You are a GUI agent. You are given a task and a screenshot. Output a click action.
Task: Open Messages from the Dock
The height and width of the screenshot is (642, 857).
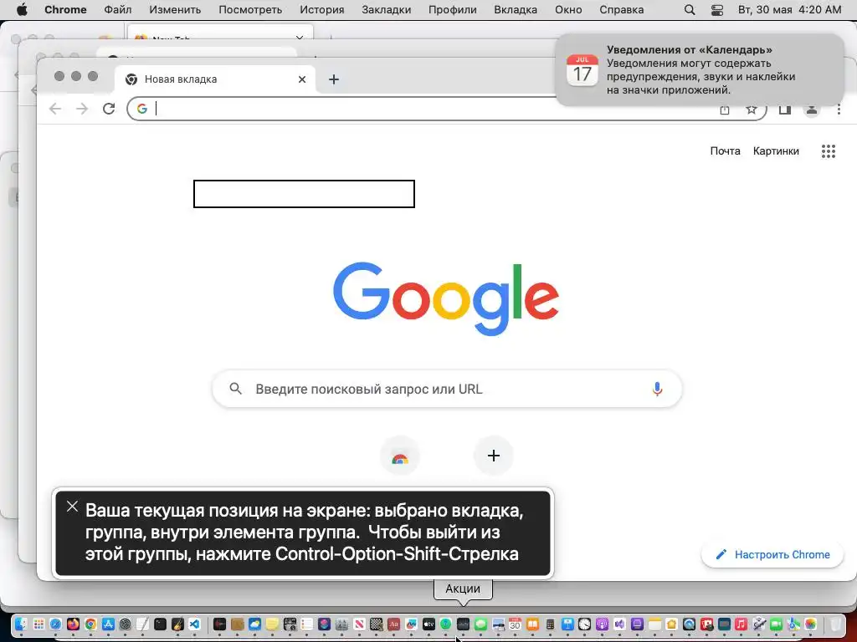tap(480, 624)
